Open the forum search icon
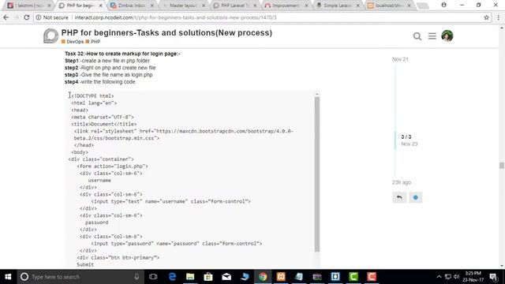The width and height of the screenshot is (505, 284). [417, 36]
